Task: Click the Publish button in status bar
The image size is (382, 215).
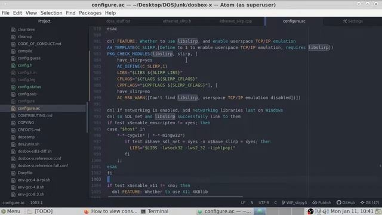Action: tap(322, 202)
